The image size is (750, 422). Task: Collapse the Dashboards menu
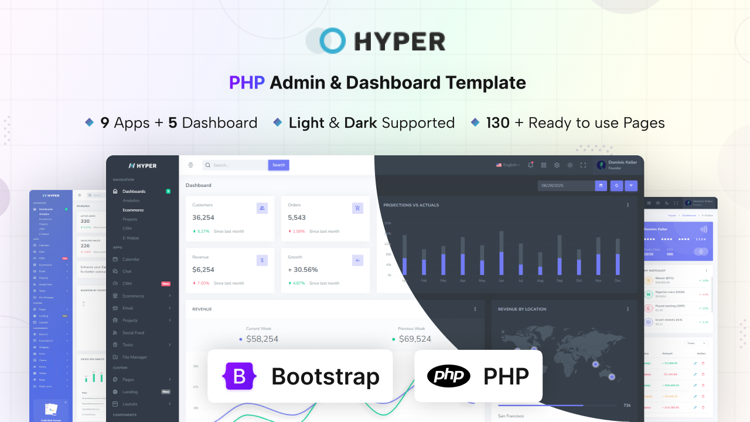pos(142,192)
